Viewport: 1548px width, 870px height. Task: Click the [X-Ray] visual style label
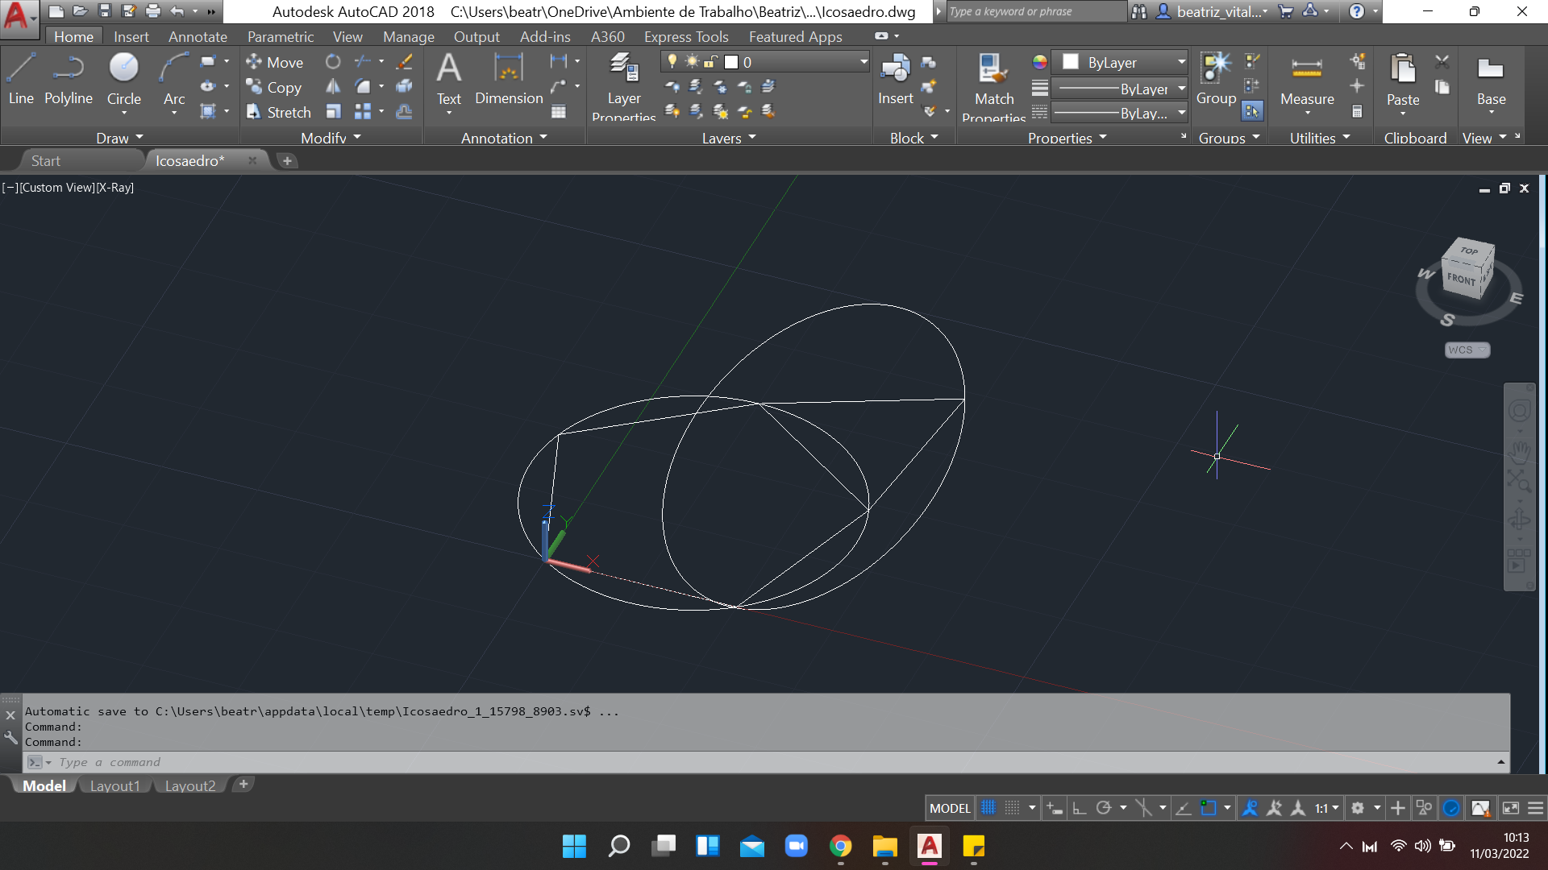(115, 187)
